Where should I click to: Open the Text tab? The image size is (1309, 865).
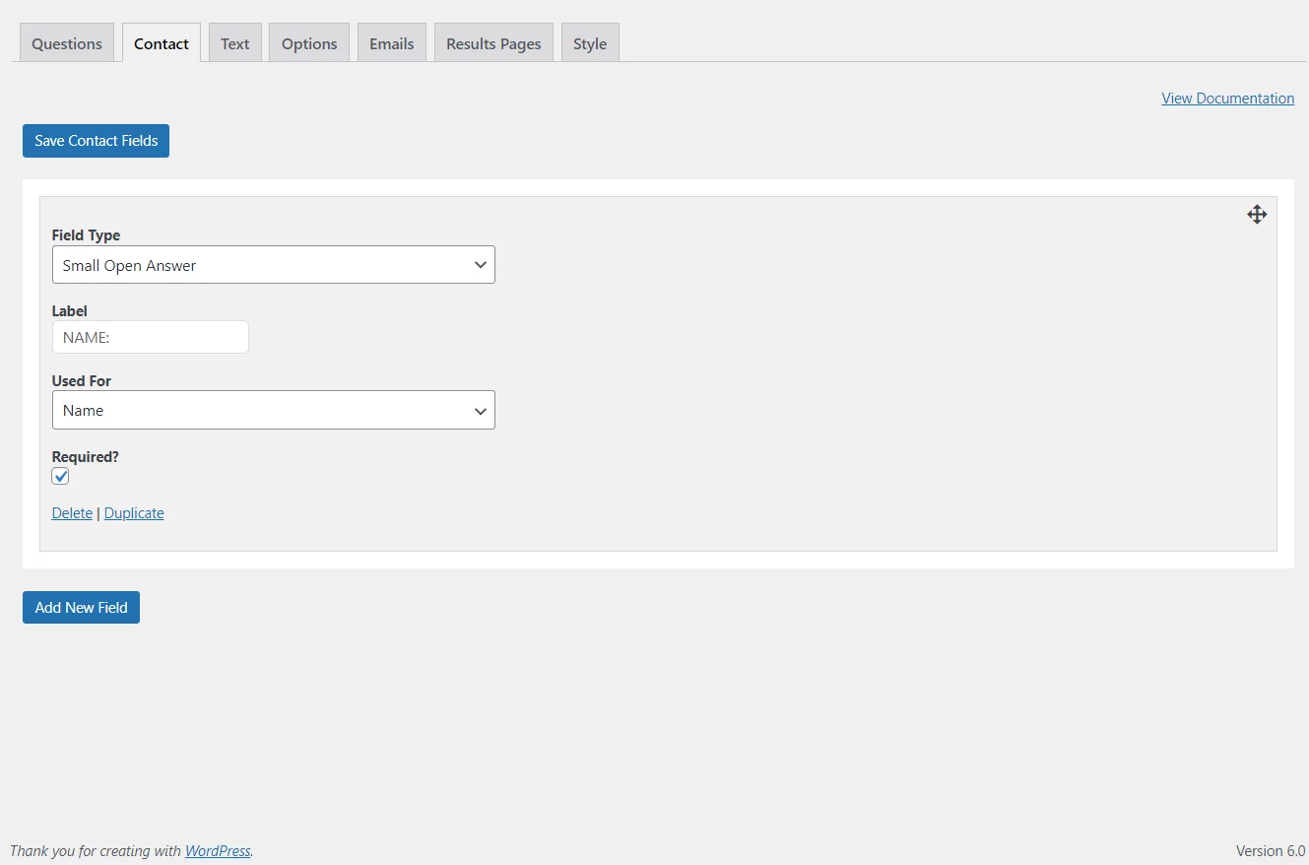pos(235,43)
